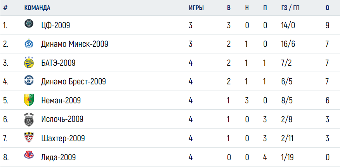Click the Динамо Брест-2009 emblem
Screen dimensions: 340x168
(x=29, y=80)
